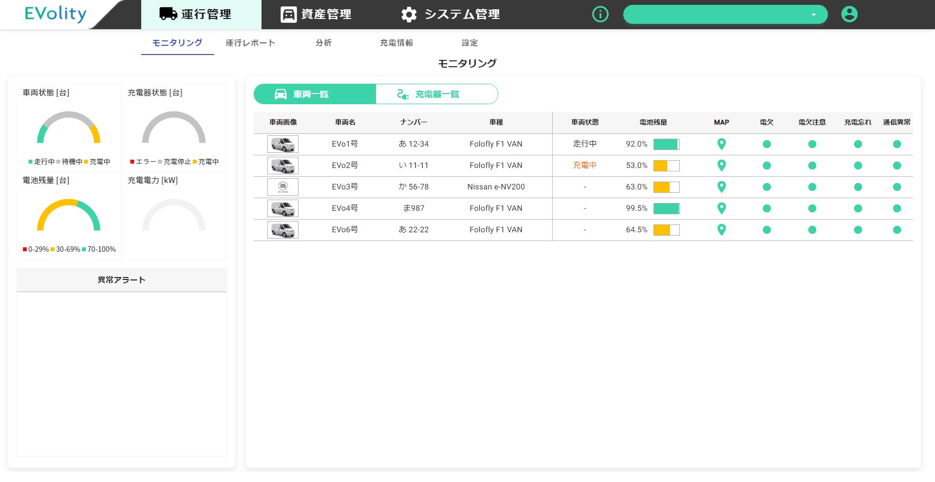Click 電欠注意 status dot for EVo2号
Image resolution: width=935 pixels, height=482 pixels.
tap(812, 166)
